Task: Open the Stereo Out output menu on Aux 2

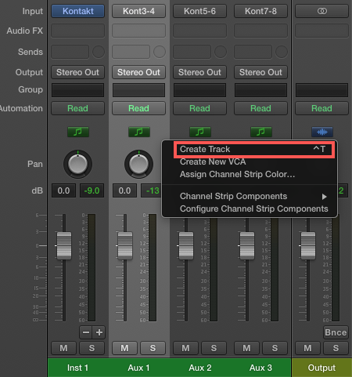Action: tap(200, 72)
